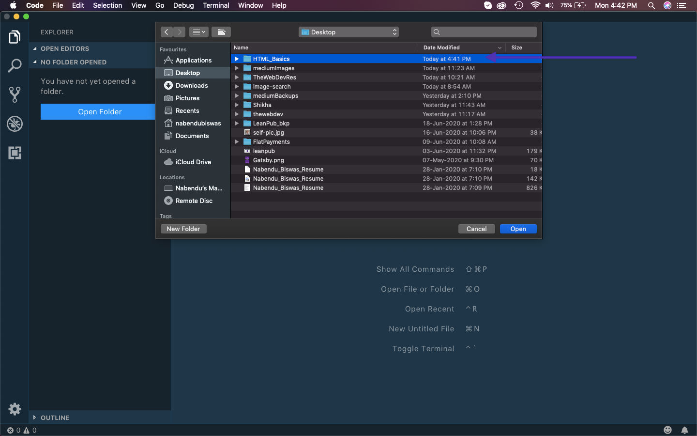
Task: Select the leanpub file
Action: tap(386, 151)
